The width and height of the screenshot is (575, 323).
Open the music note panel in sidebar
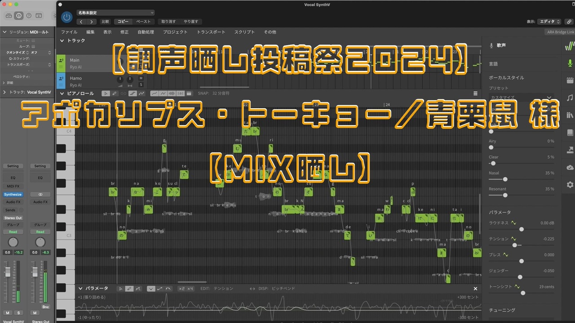570,97
